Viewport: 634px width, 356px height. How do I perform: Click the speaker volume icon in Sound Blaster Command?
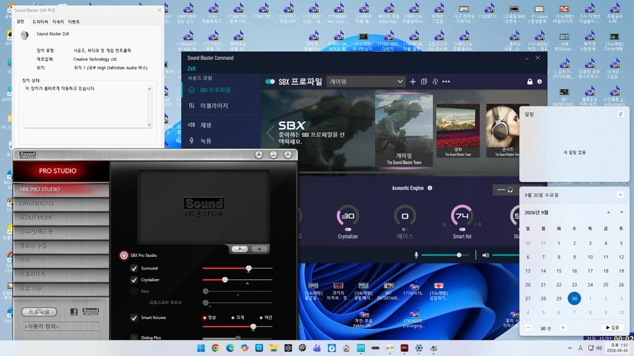(x=485, y=255)
